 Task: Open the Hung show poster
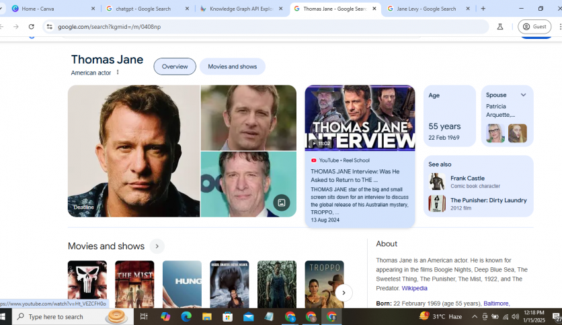182,284
